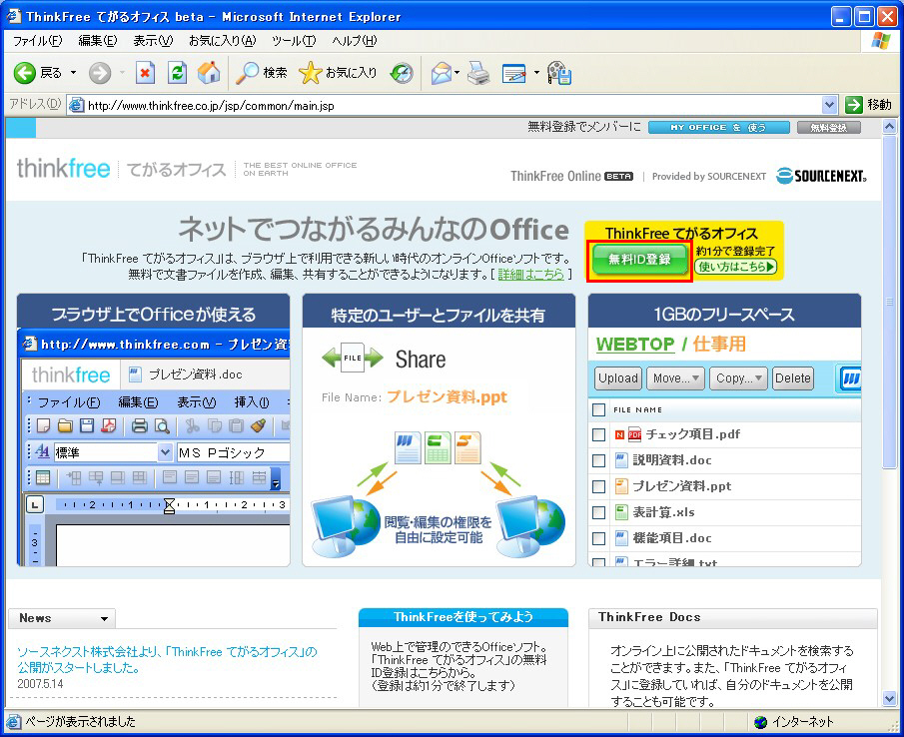Screen dimensions: 904x737
Task: Open the Move... dropdown button
Action: [675, 378]
